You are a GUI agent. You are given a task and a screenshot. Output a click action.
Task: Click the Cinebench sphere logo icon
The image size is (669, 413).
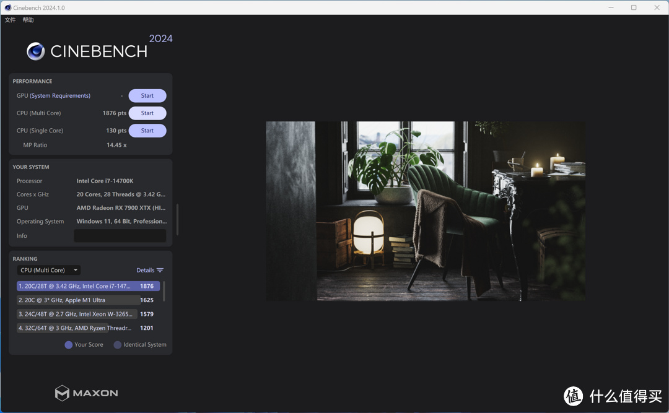pyautogui.click(x=36, y=51)
